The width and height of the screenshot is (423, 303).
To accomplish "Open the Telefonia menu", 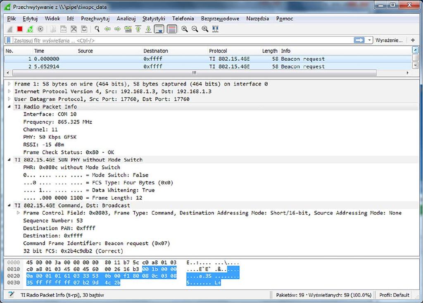I will 183,19.
